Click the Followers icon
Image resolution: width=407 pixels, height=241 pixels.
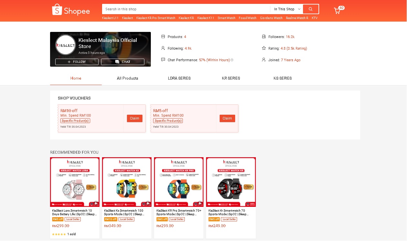pyautogui.click(x=264, y=37)
